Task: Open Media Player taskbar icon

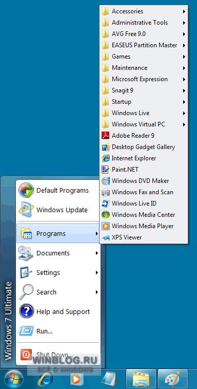Action: [x=77, y=379]
